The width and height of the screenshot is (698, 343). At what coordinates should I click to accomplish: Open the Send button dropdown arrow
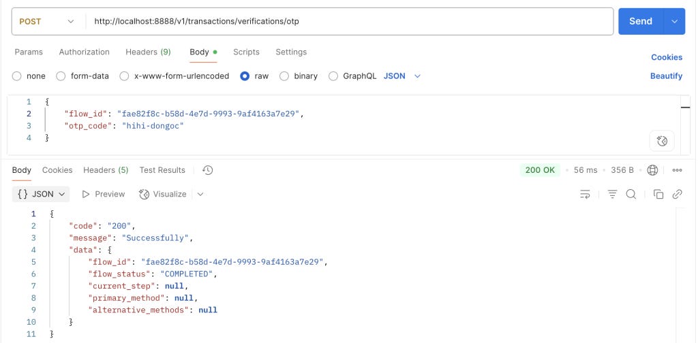click(674, 21)
